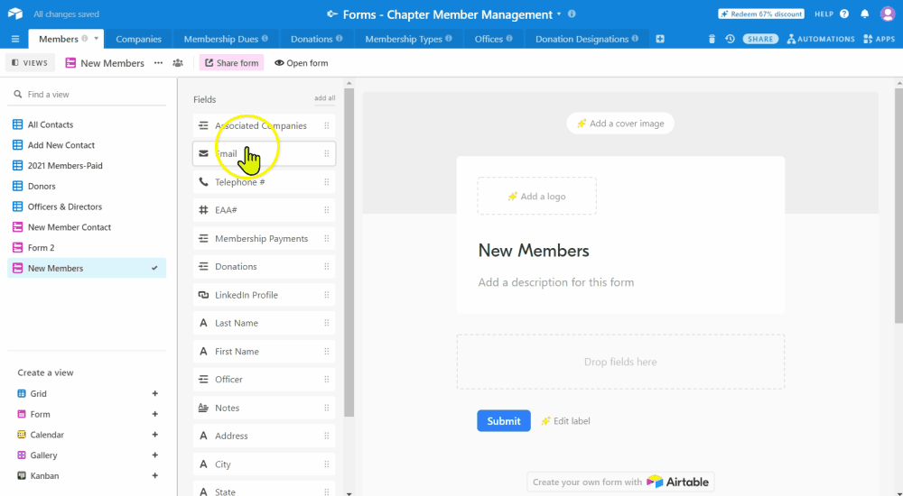Click drag handle on First Name field

(x=327, y=351)
